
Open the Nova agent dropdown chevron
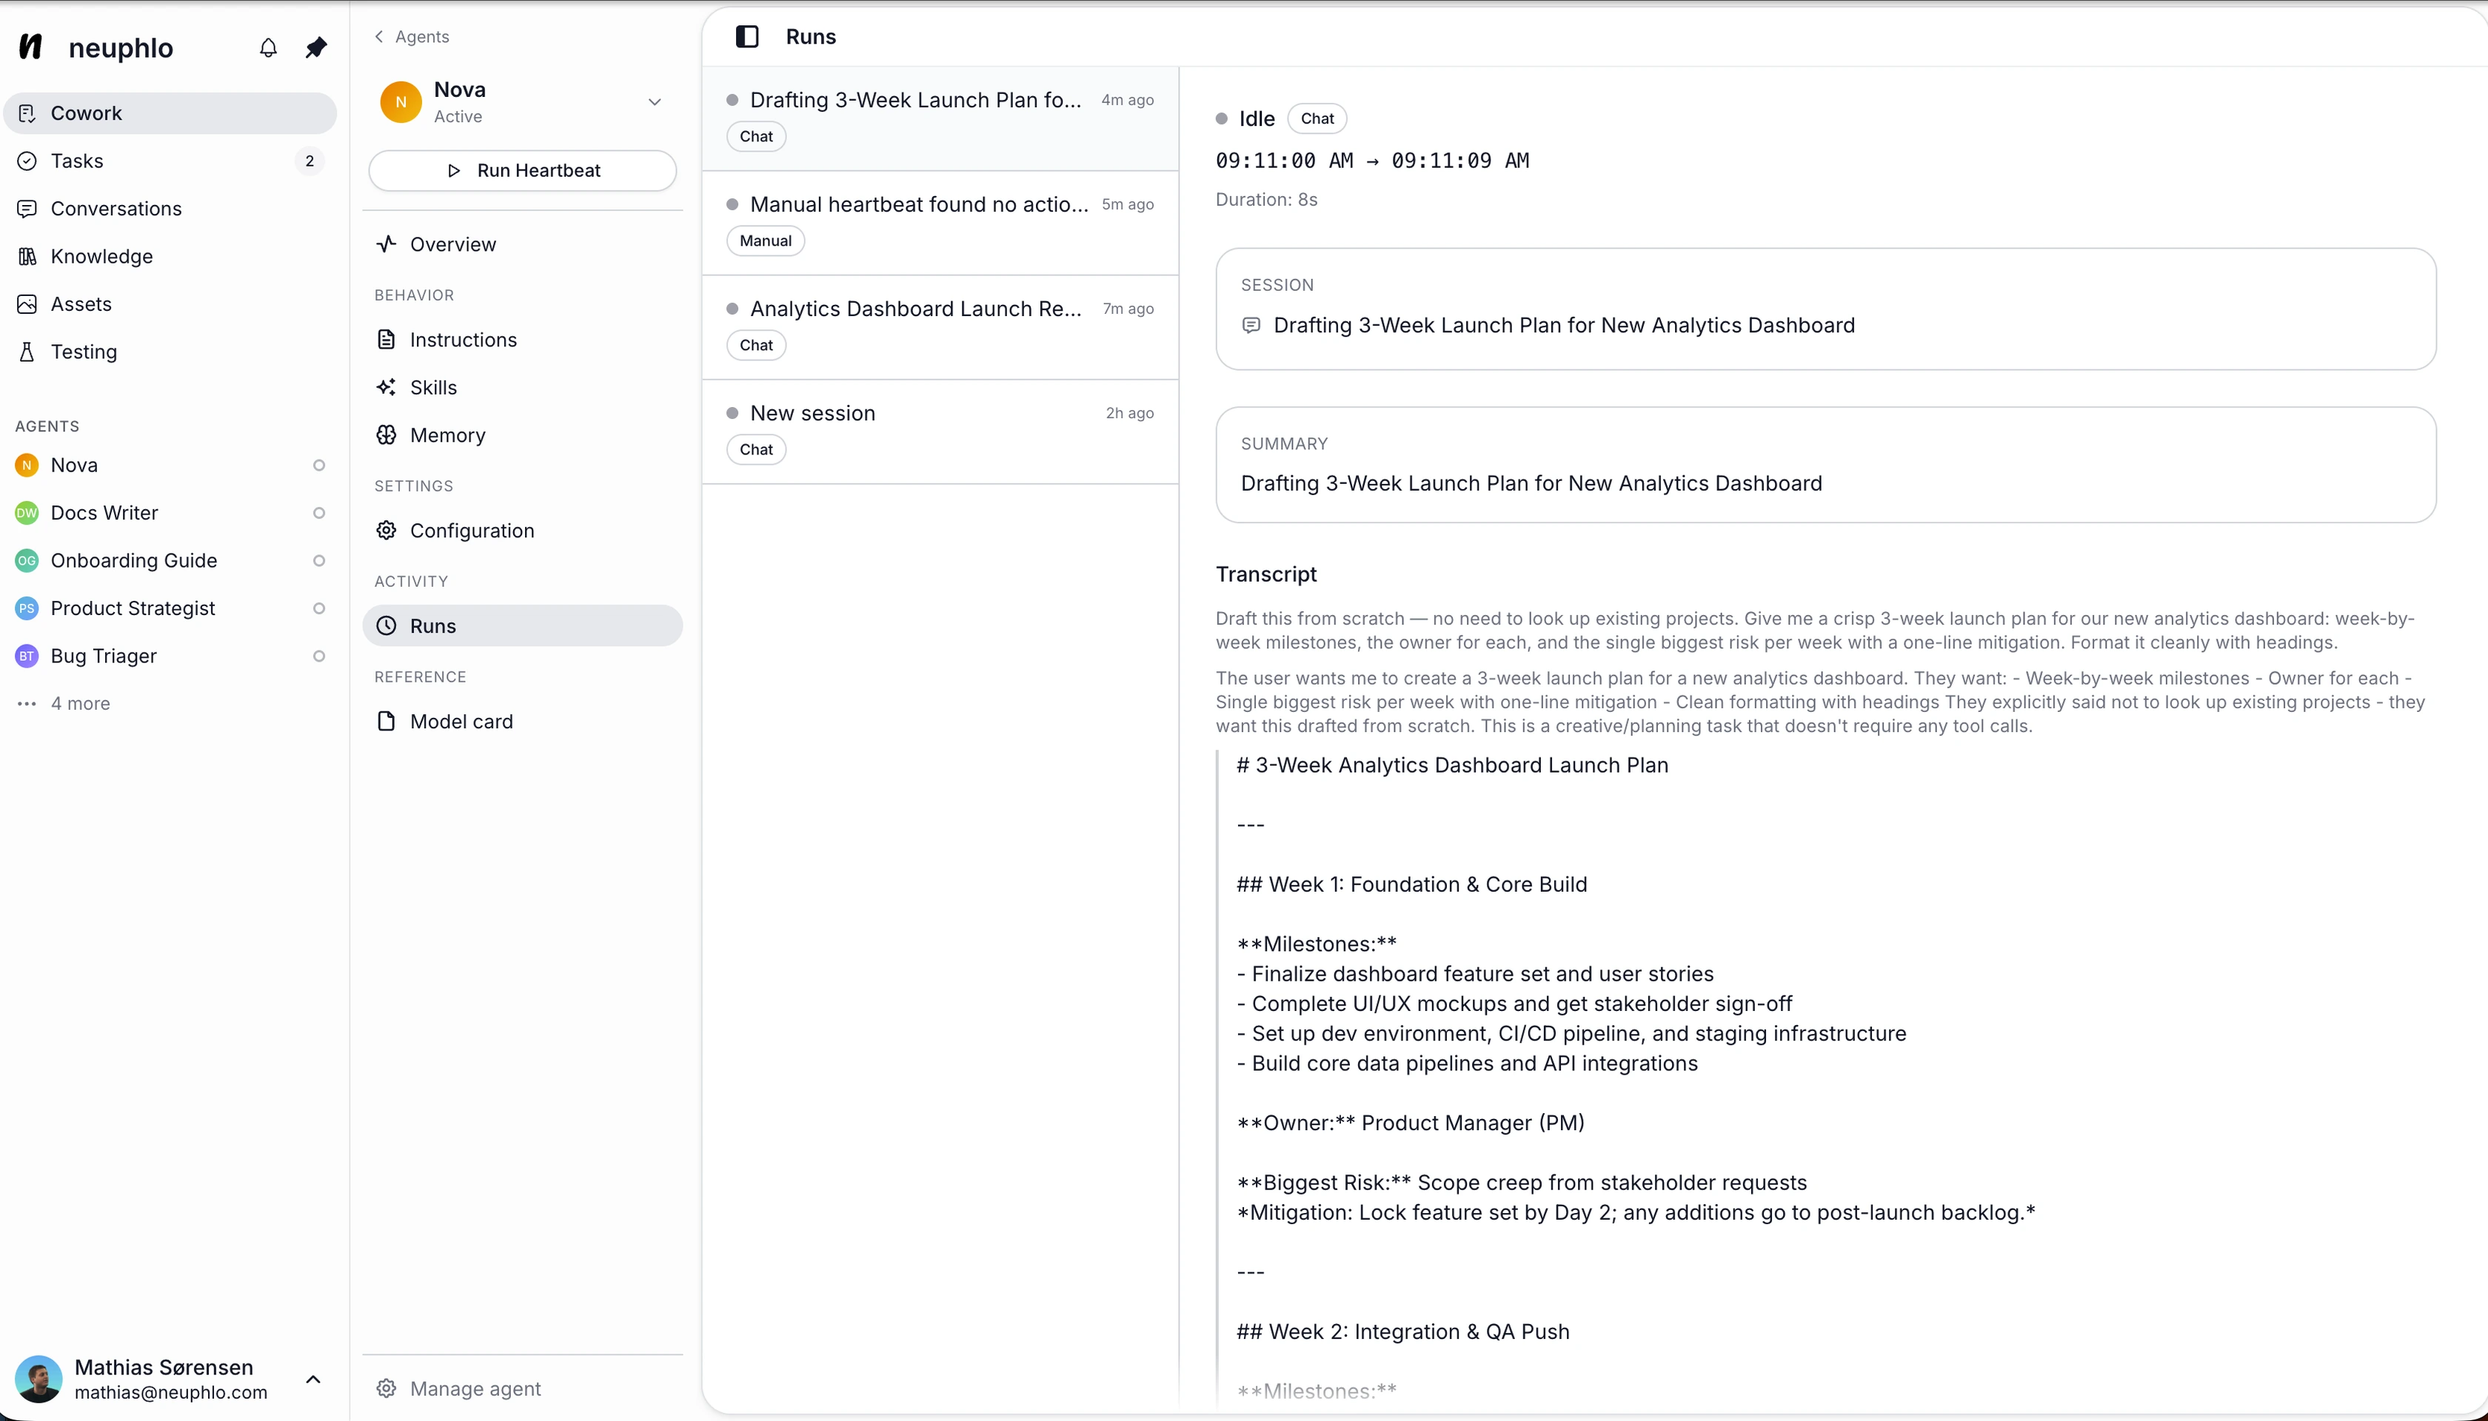click(655, 102)
